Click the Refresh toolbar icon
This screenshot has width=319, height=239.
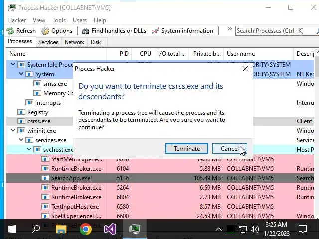(x=10, y=31)
